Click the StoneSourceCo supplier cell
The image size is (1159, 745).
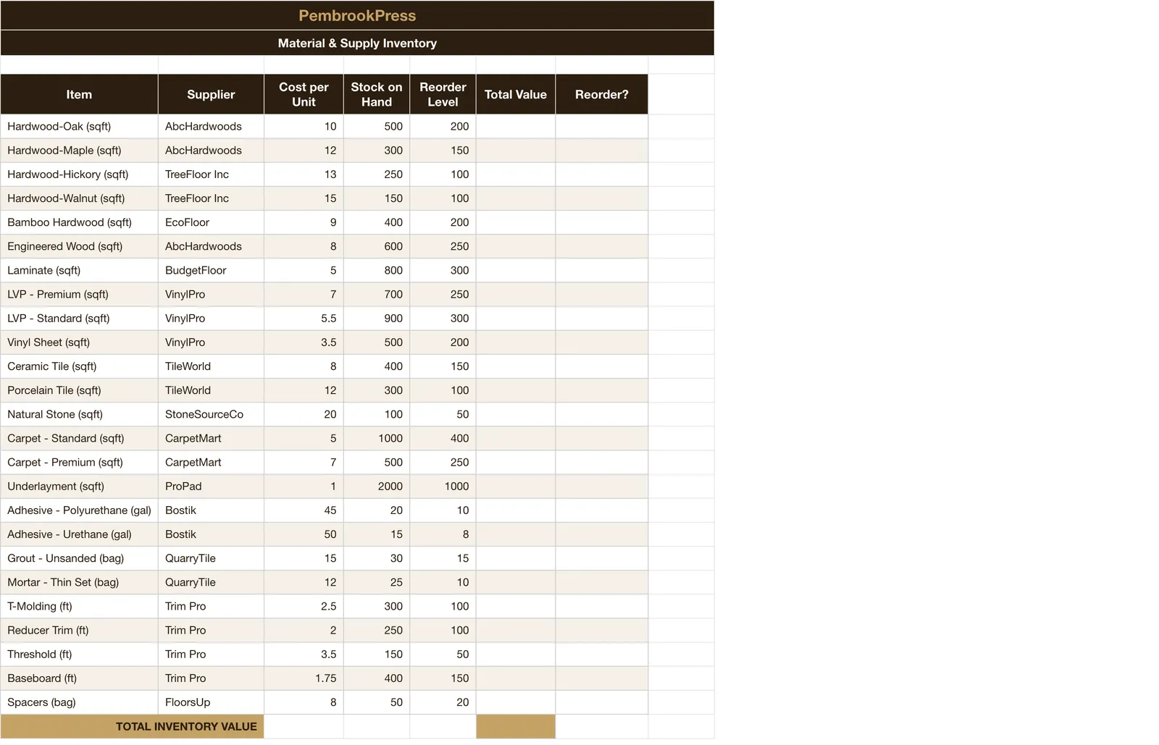[211, 414]
